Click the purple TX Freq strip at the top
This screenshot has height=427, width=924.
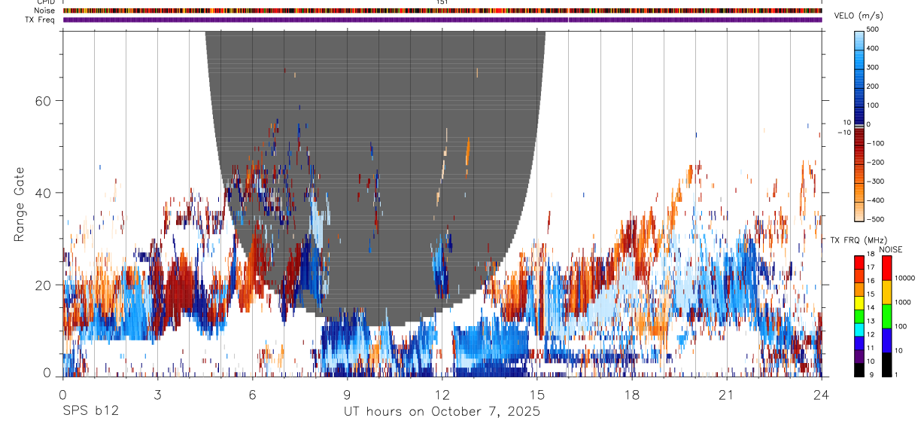click(x=442, y=20)
